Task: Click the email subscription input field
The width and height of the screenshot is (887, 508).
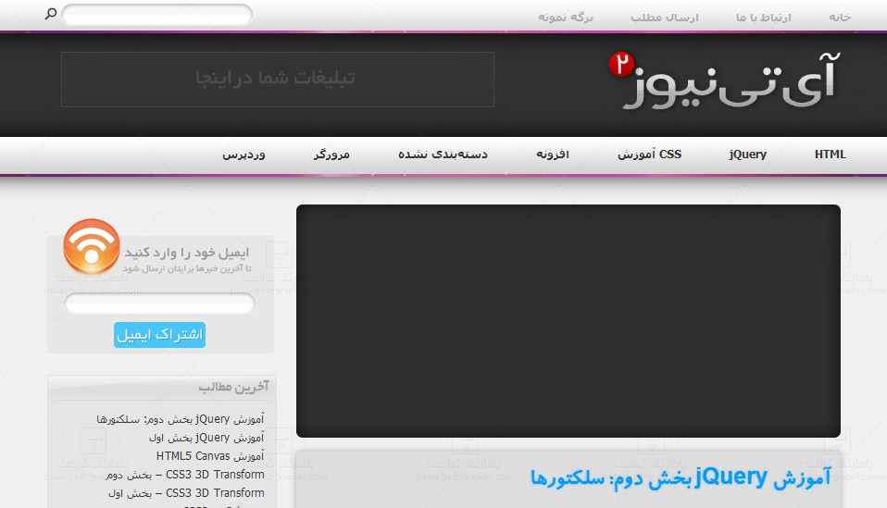Action: (x=159, y=304)
